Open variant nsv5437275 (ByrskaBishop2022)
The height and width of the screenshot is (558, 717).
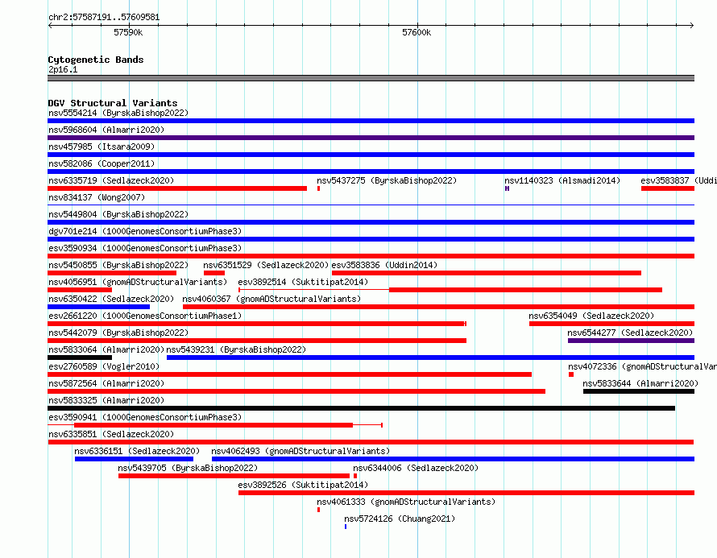[x=387, y=180]
